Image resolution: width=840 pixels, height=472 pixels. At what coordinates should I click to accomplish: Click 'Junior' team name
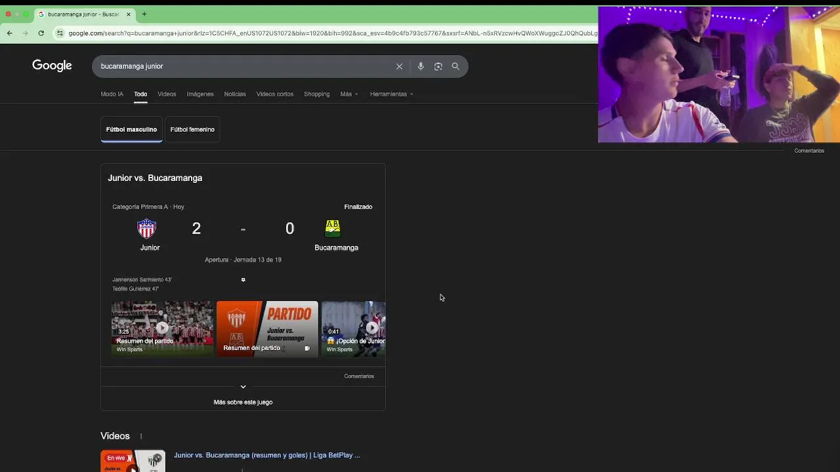(150, 247)
